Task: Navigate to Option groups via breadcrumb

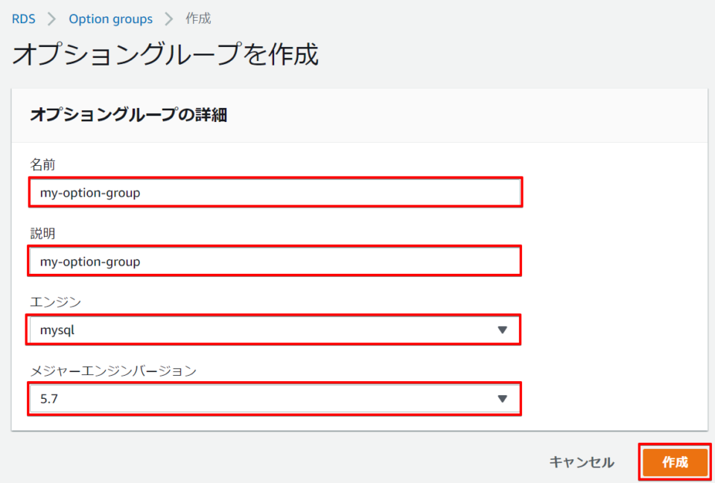Action: coord(110,19)
